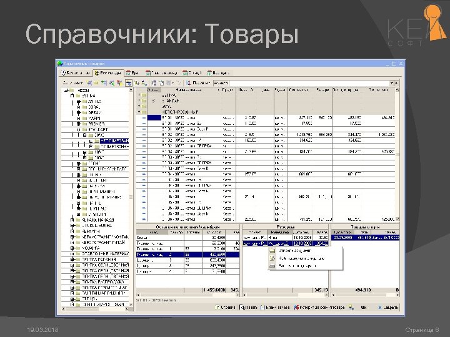Click the Печать printer icon at bottom
Image resolution: width=450 pixels, height=337 pixels.
(242, 307)
